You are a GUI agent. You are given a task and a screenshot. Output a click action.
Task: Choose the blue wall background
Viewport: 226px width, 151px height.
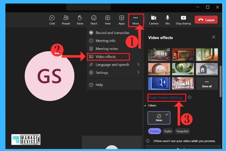pyautogui.click(x=159, y=83)
